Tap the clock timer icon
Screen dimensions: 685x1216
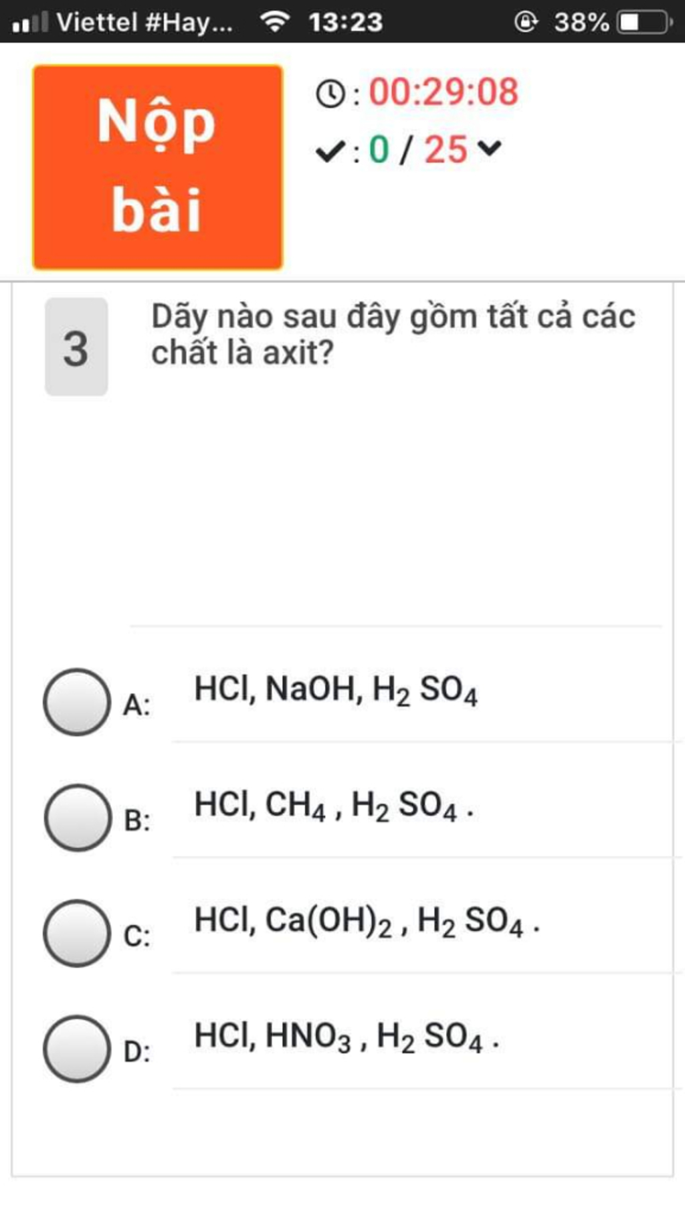330,94
